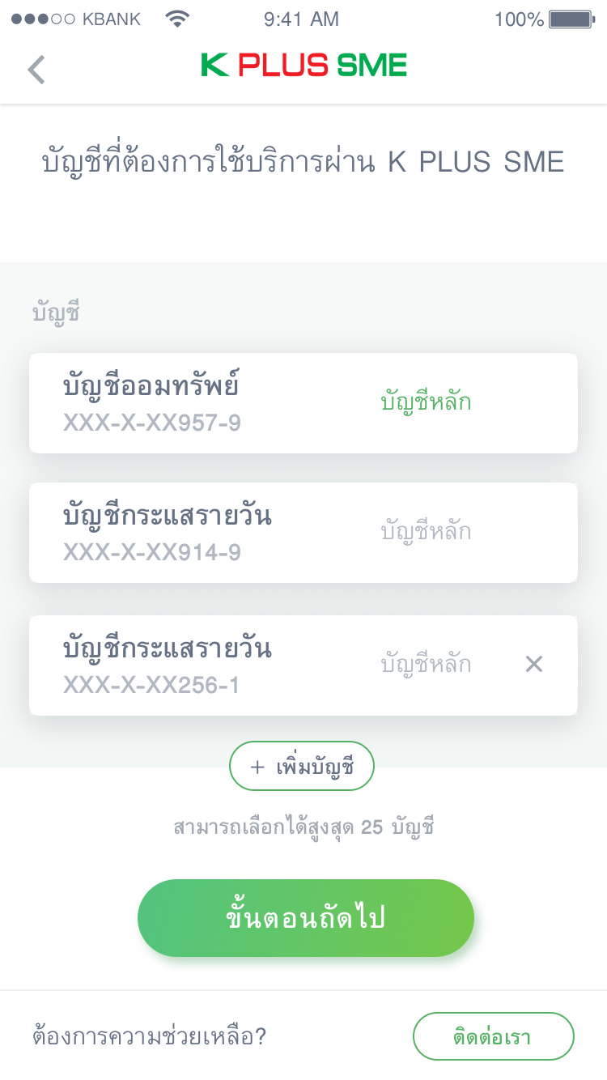Set account XXX-X-XX914-9 as บัญชีหลัก

pyautogui.click(x=426, y=532)
